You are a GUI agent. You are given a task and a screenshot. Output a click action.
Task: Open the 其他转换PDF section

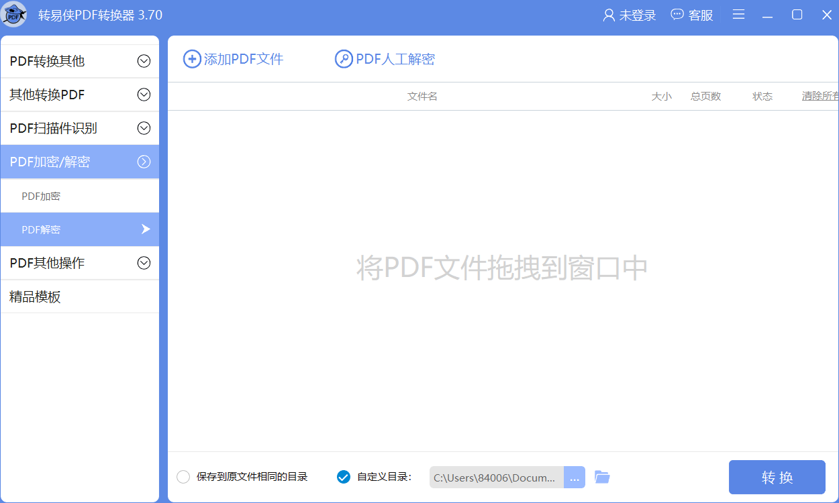[80, 95]
